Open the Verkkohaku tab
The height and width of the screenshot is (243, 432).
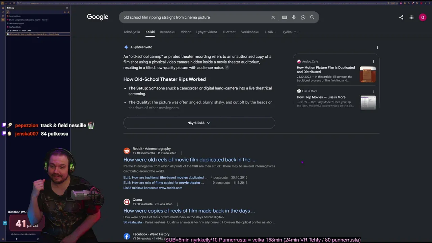click(x=250, y=32)
